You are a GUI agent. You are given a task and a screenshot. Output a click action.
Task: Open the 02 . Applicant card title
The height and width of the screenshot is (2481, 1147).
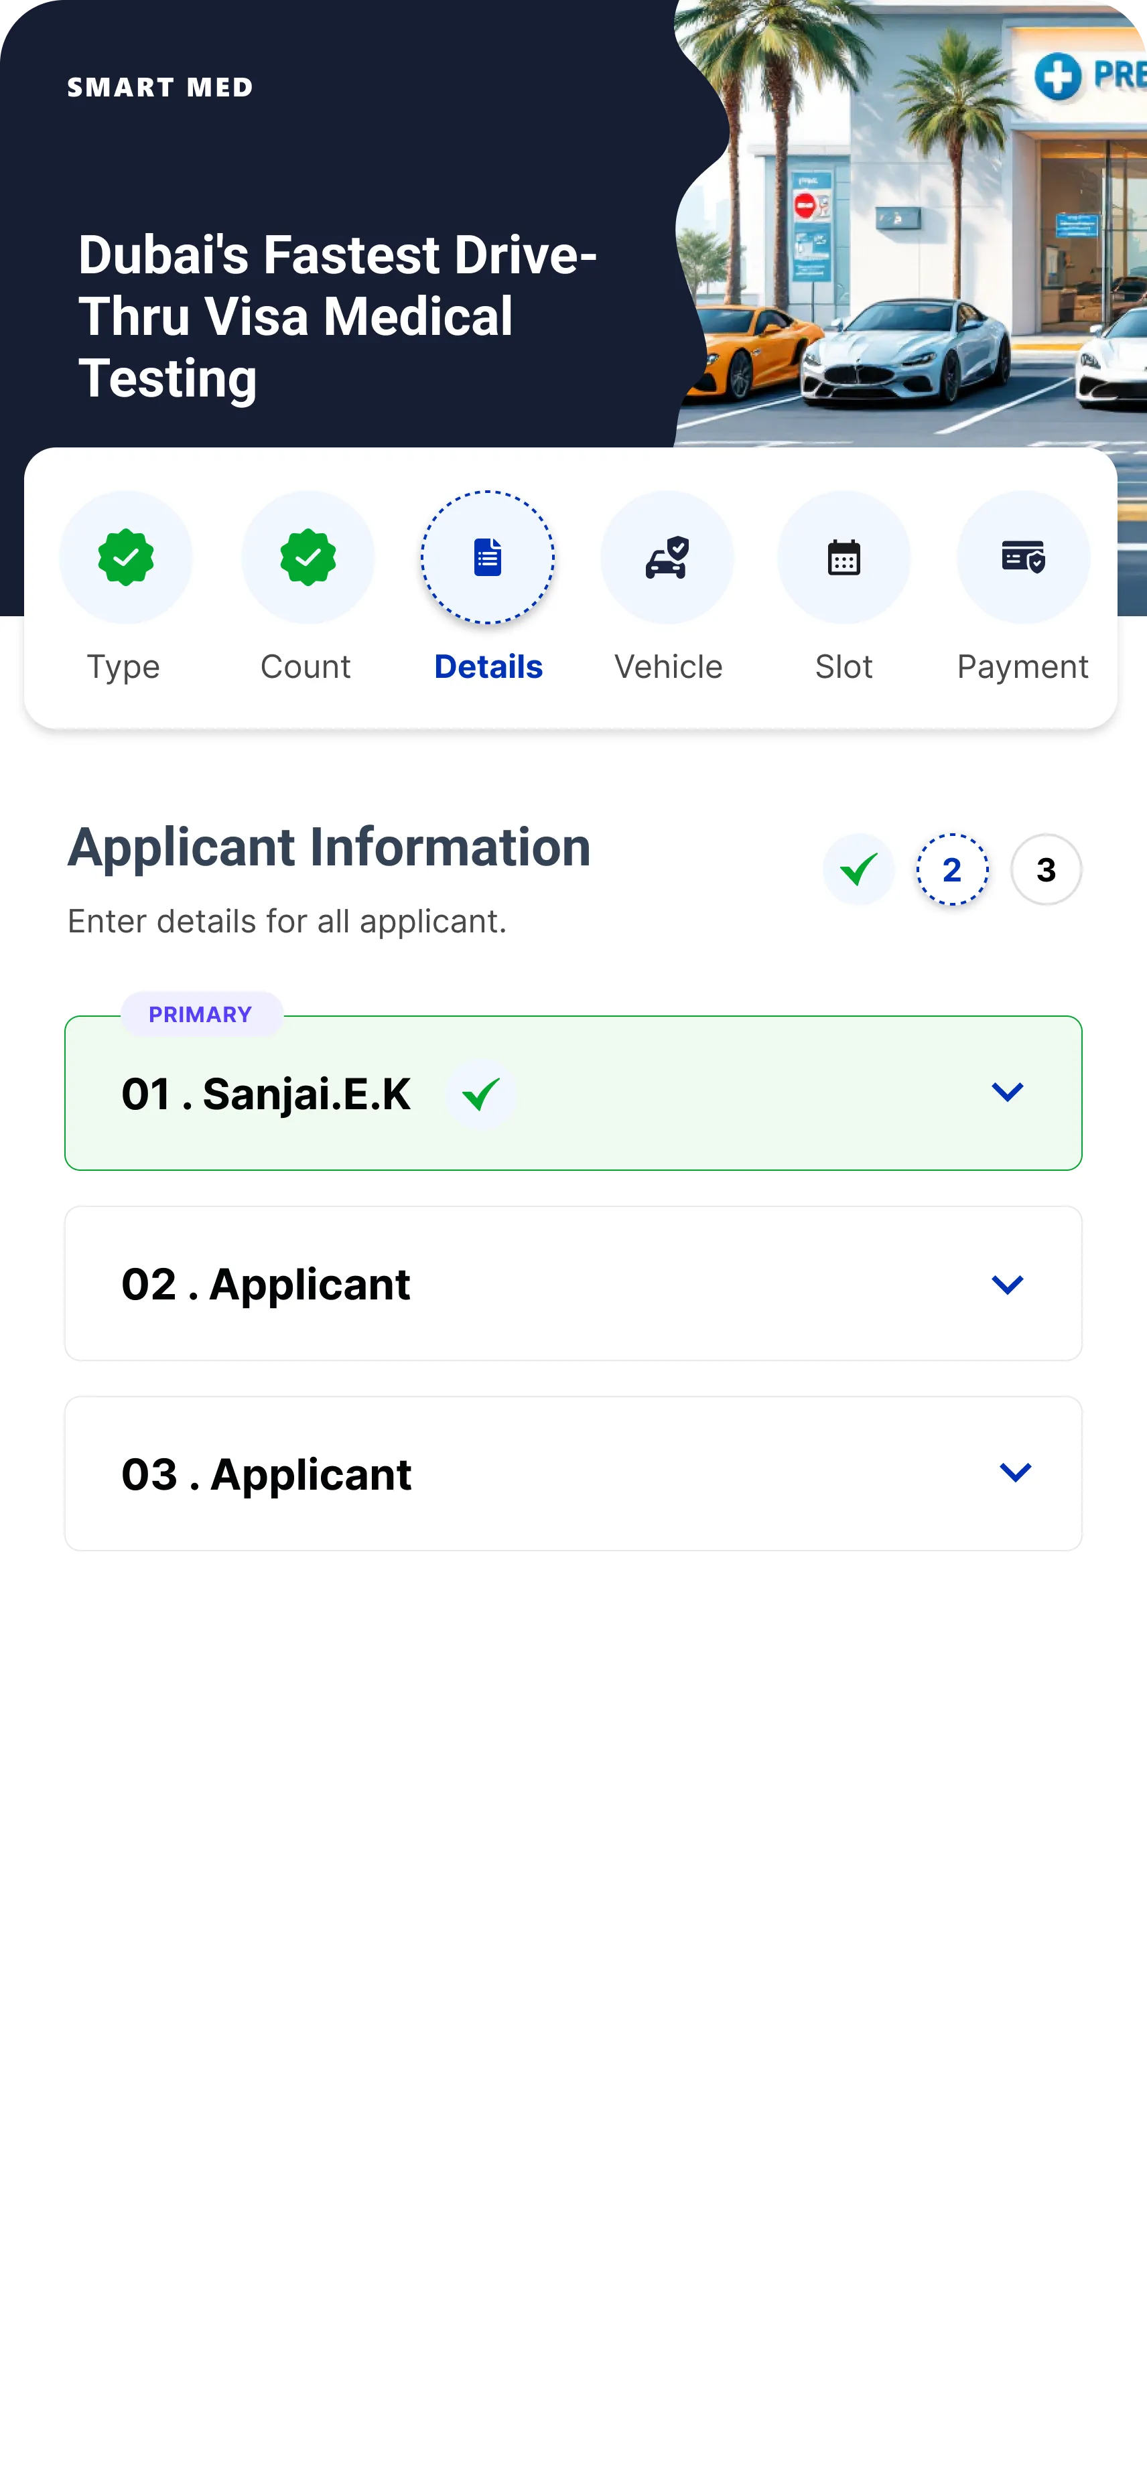tap(266, 1285)
